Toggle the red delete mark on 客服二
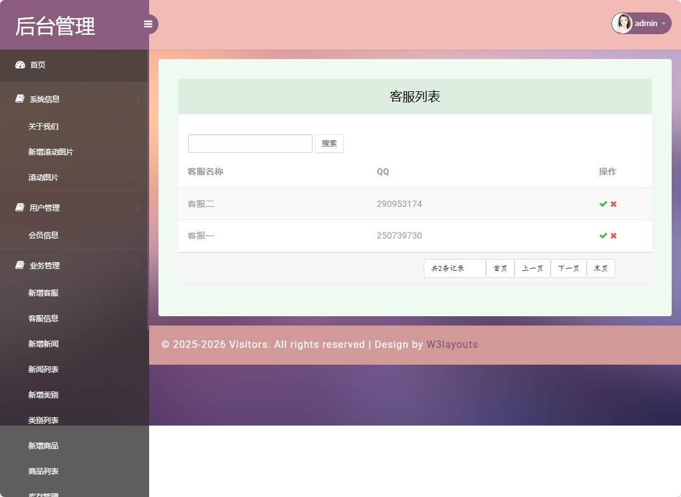This screenshot has width=681, height=497. pos(612,203)
